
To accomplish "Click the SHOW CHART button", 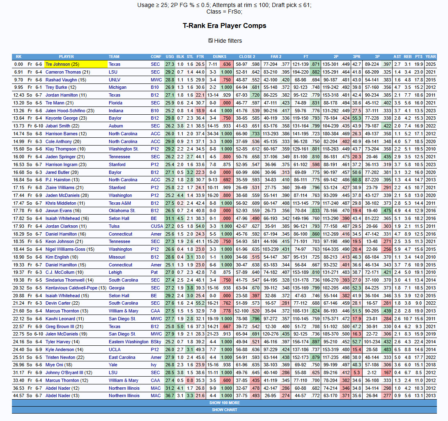I will coord(224,410).
